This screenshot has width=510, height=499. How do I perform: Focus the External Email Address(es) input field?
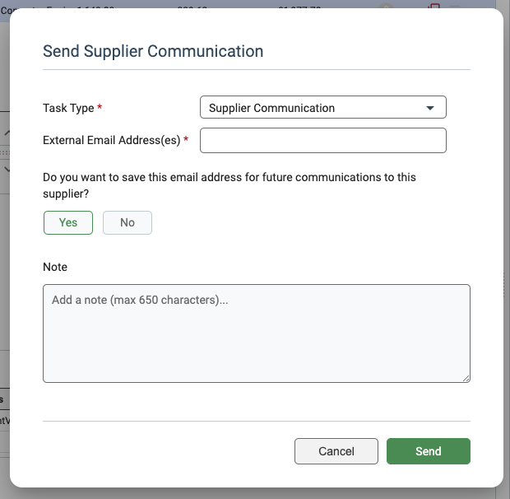323,140
